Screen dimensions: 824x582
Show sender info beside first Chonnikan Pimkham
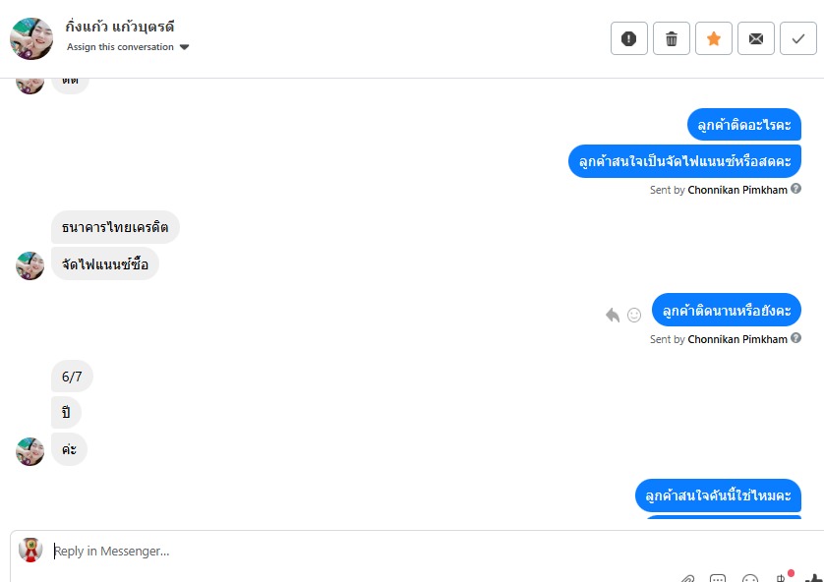pyautogui.click(x=796, y=189)
